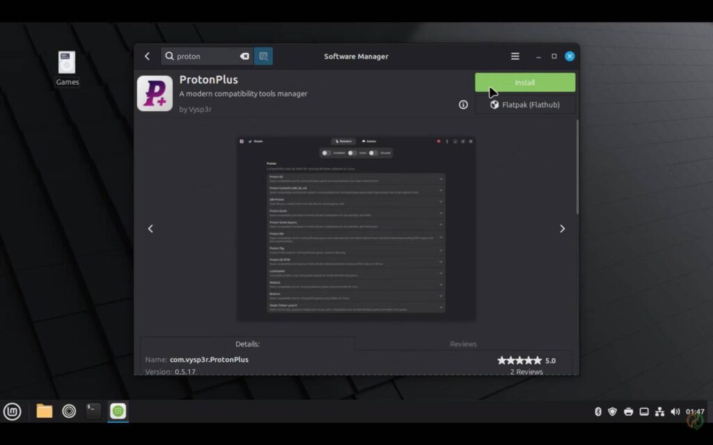Open the volume tray icon
Screen dimensions: 713x445
coord(675,412)
